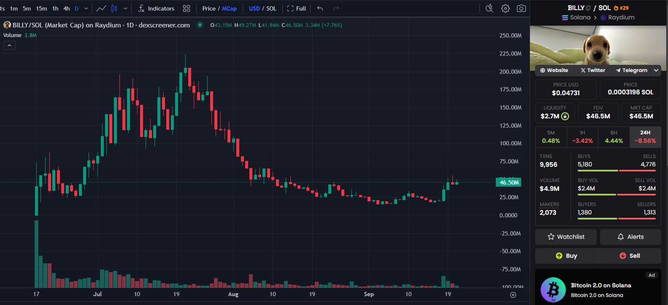The image size is (668, 305).
Task: Open the token Telegram link
Action: tap(631, 70)
